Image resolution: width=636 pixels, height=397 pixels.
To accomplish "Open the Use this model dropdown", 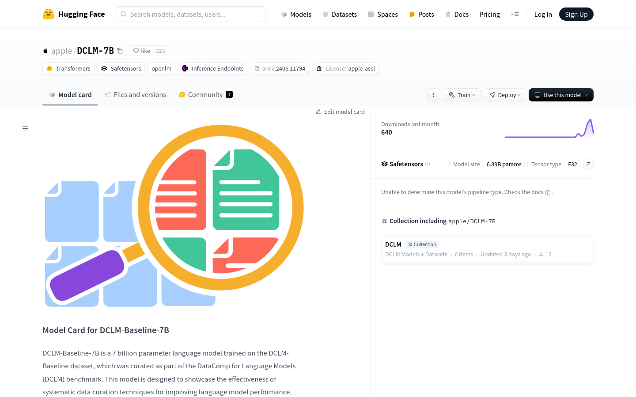I will coord(561,95).
